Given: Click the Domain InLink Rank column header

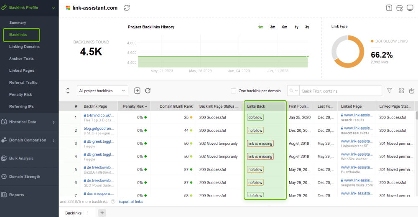Looking at the screenshot, I should pyautogui.click(x=173, y=106).
